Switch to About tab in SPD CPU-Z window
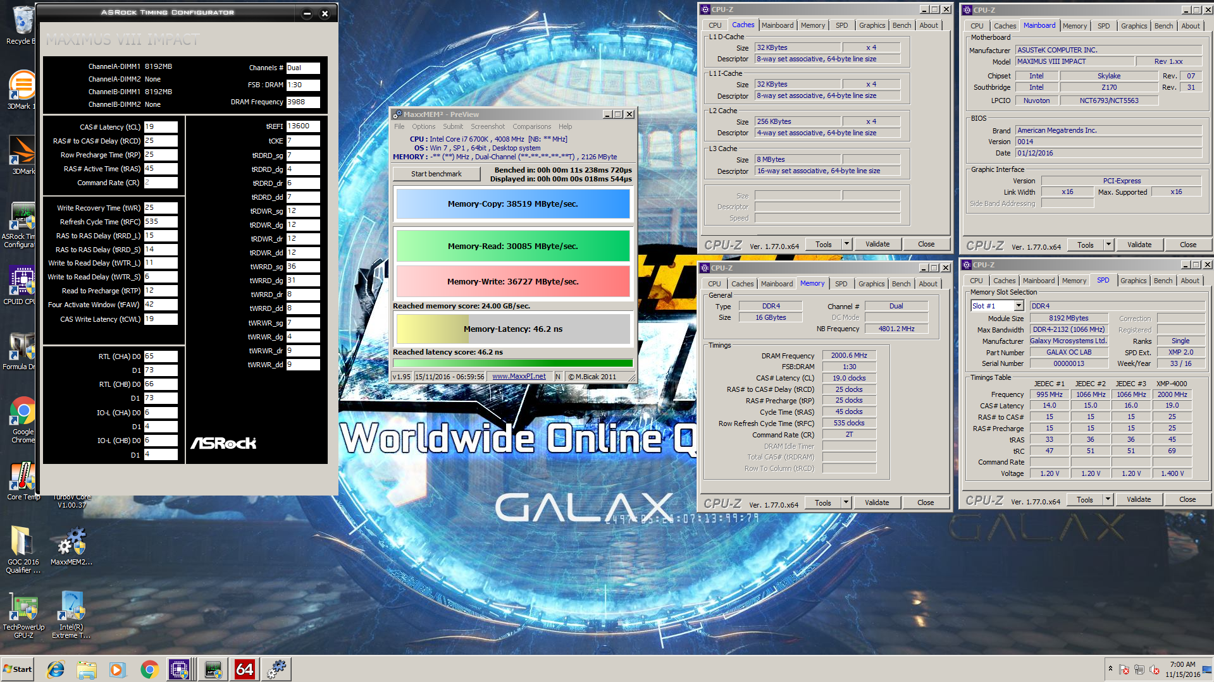 point(1189,281)
